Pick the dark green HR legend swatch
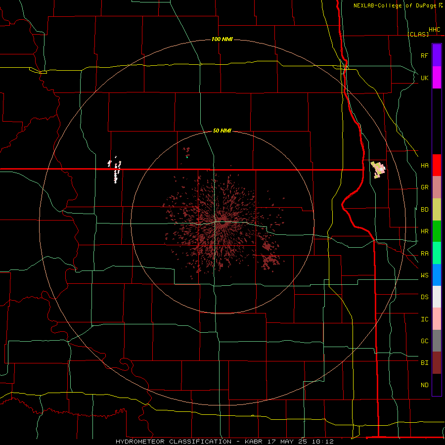Viewport: 445px width, 445px height. point(437,231)
